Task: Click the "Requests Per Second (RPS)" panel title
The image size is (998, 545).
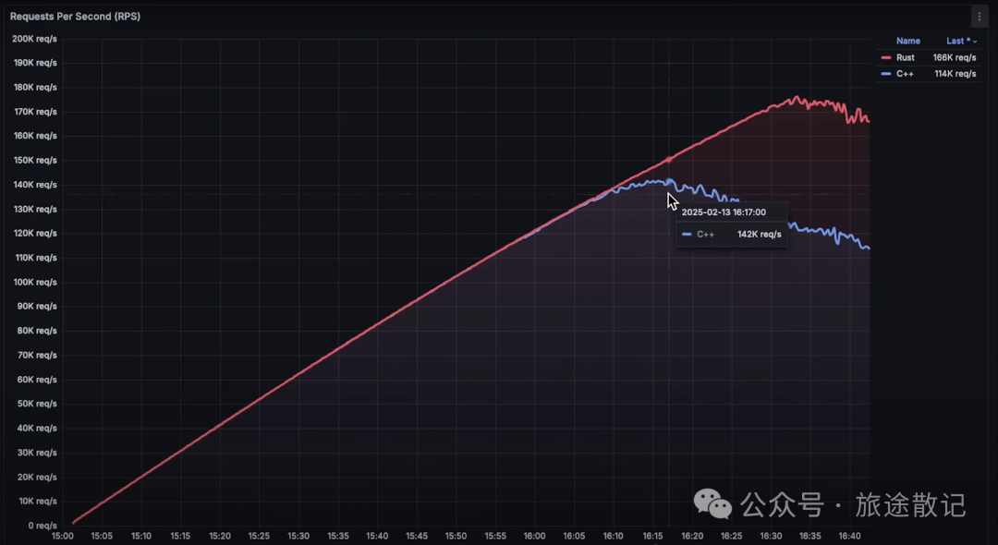Action: coord(75,17)
